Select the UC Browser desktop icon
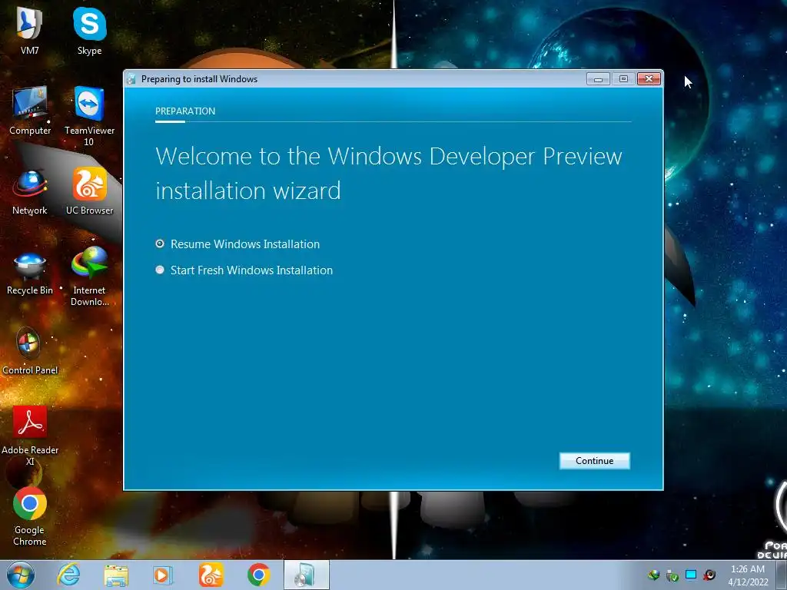The height and width of the screenshot is (590, 787). point(89,191)
